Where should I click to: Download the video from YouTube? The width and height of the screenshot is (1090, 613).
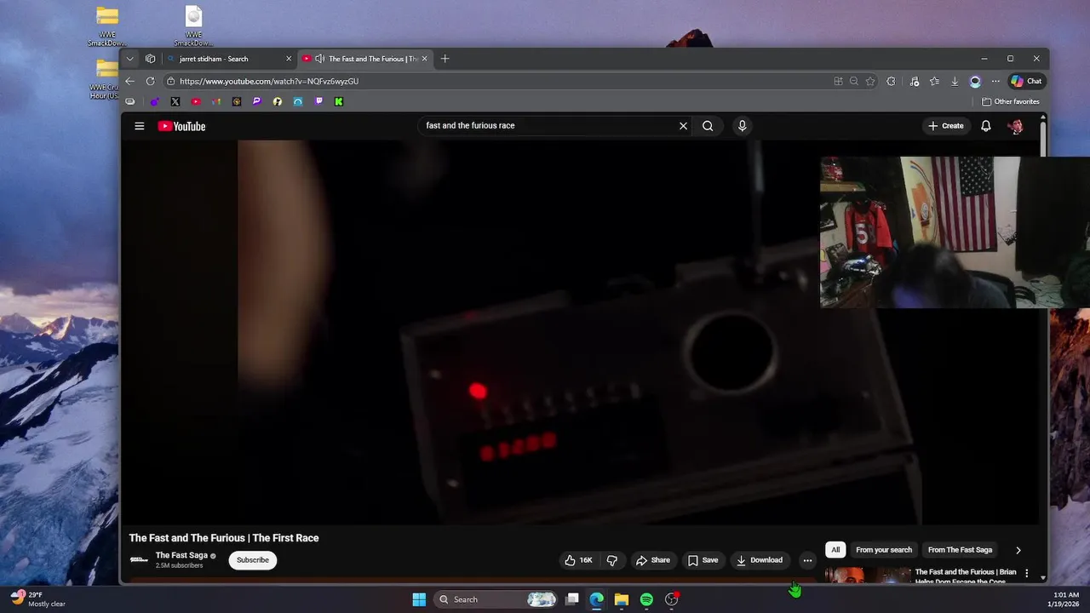coord(760,560)
